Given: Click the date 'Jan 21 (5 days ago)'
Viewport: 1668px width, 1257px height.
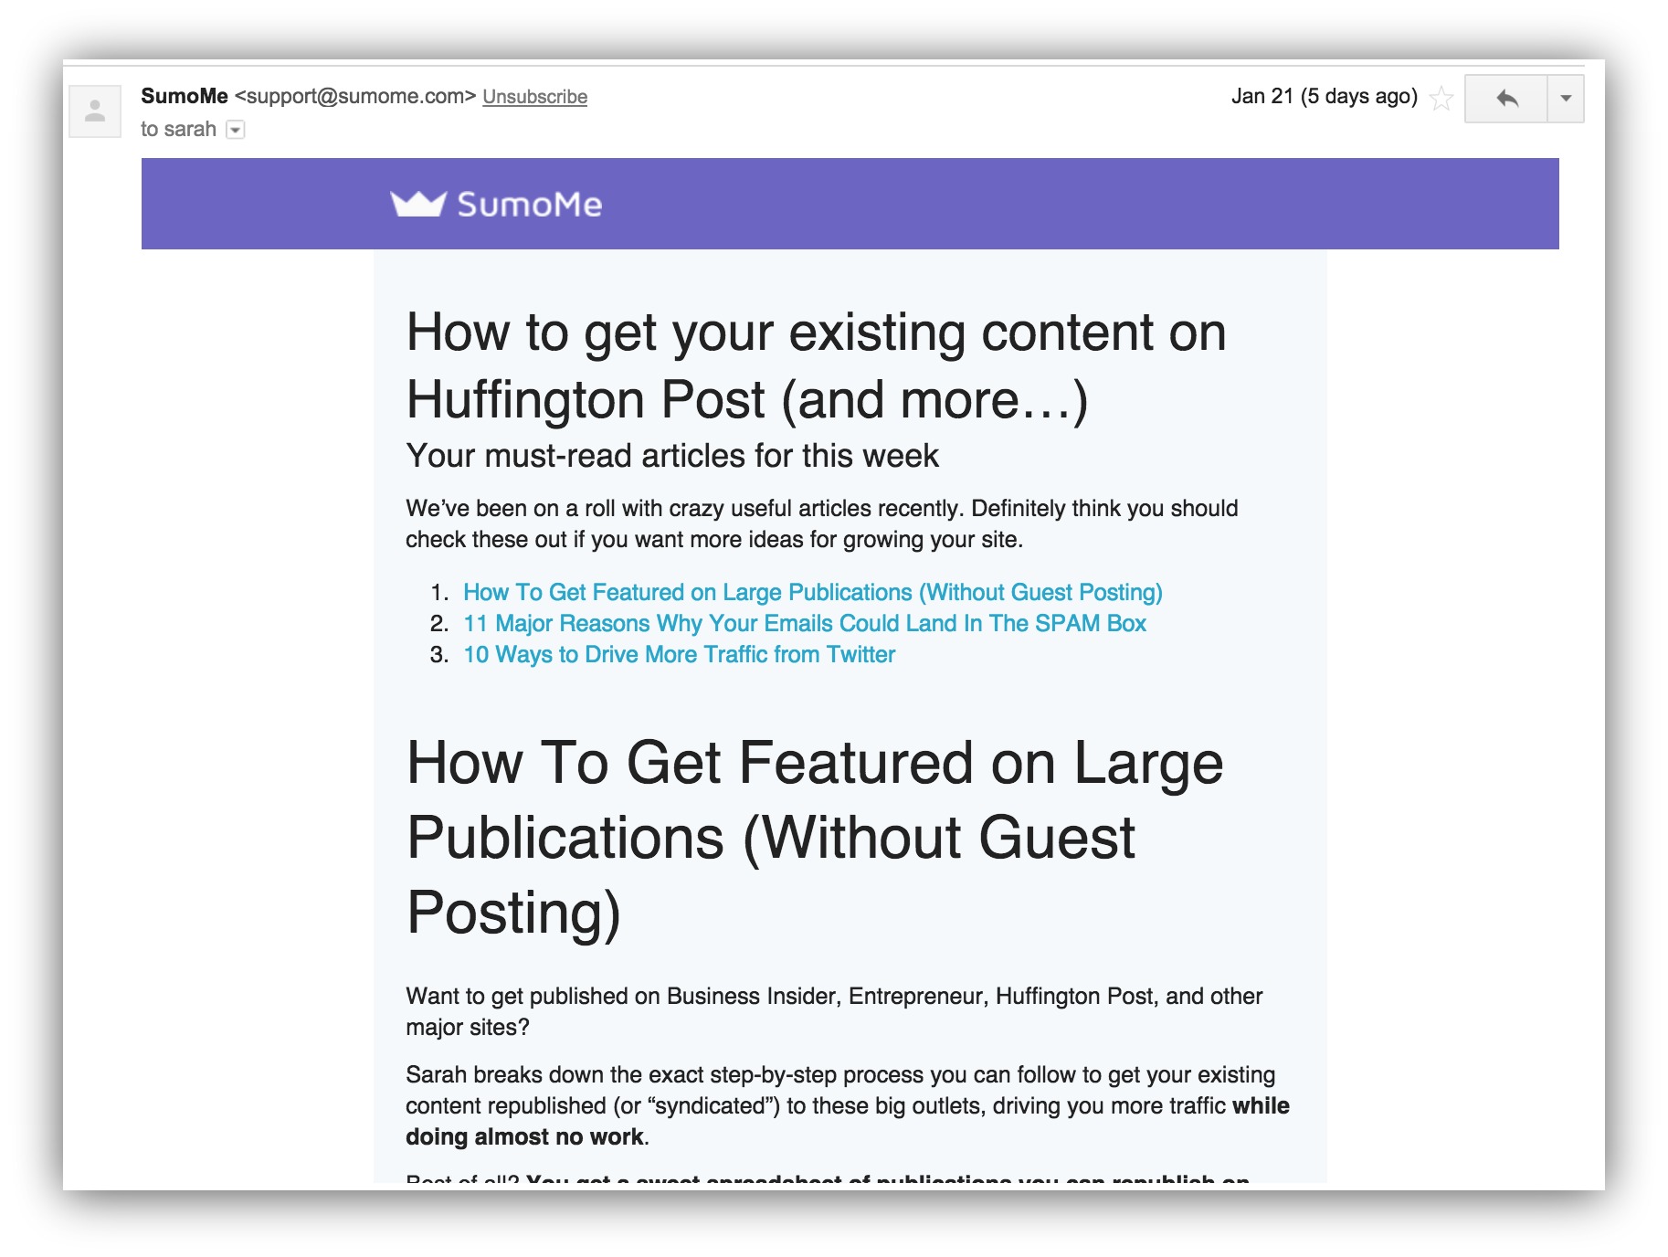Looking at the screenshot, I should [1324, 96].
